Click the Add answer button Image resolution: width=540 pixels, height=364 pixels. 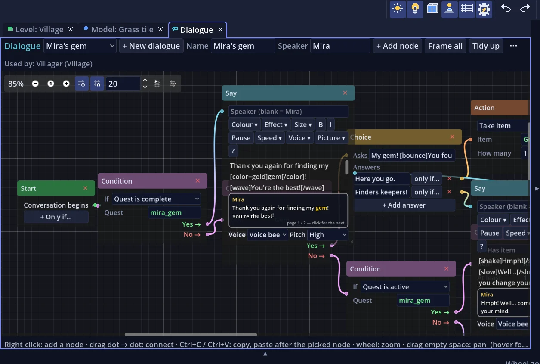(404, 205)
